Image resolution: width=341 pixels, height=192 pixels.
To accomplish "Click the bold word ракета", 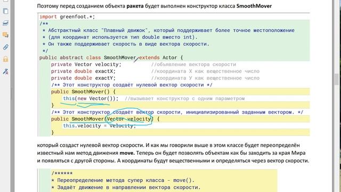I will [x=135, y=6].
